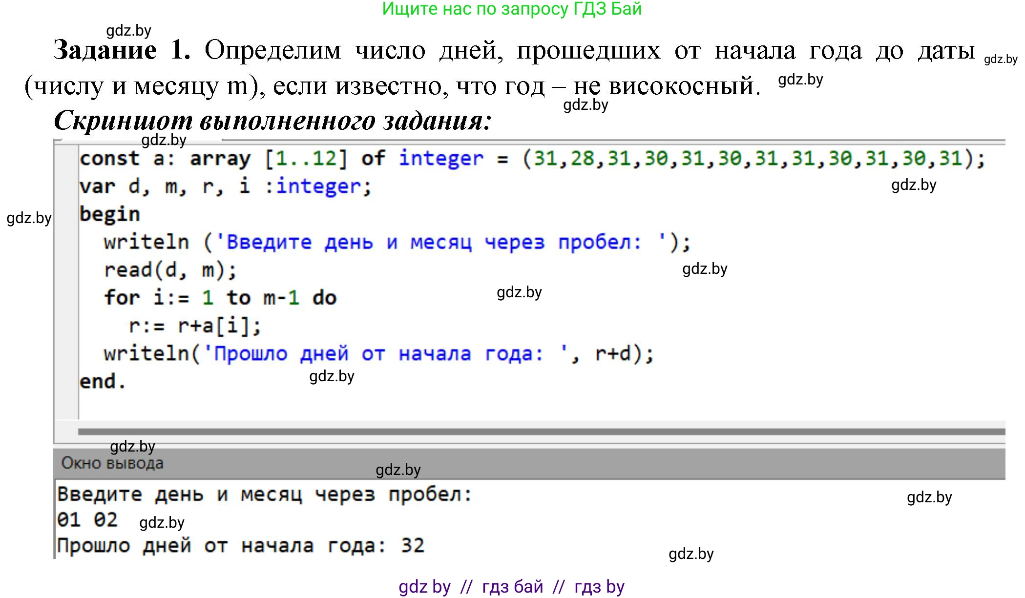
Task: Click the '01 02' input line in output window
Action: click(87, 520)
